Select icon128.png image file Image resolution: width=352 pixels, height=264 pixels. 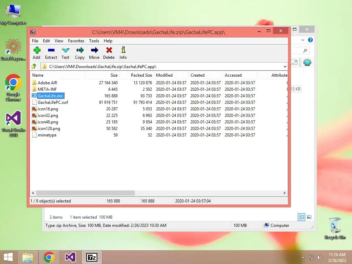46,129
